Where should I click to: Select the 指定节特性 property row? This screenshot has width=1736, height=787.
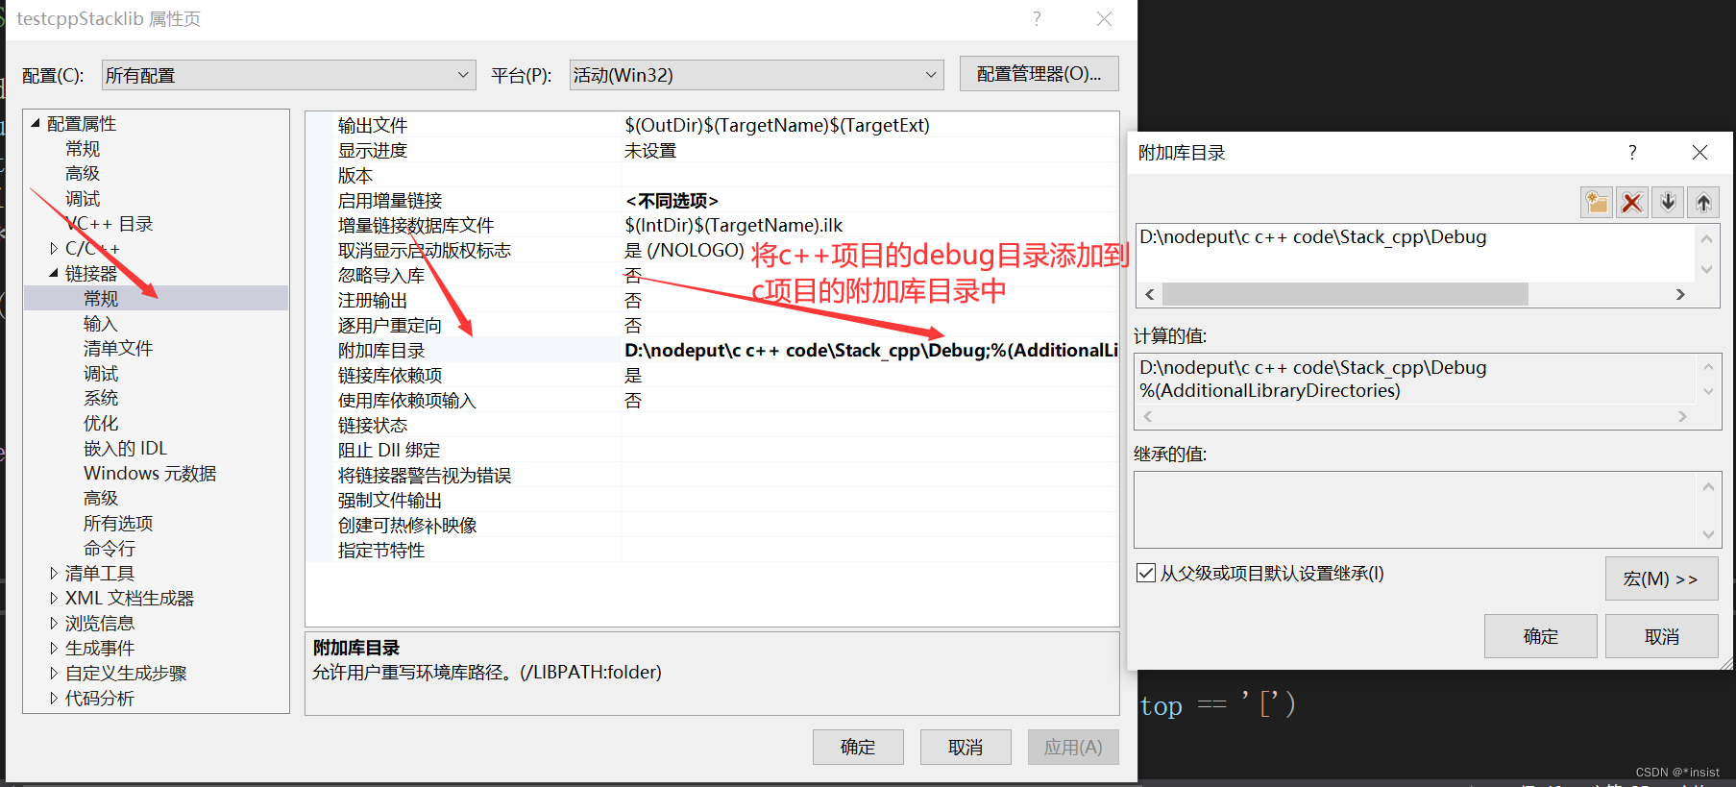coord(712,550)
